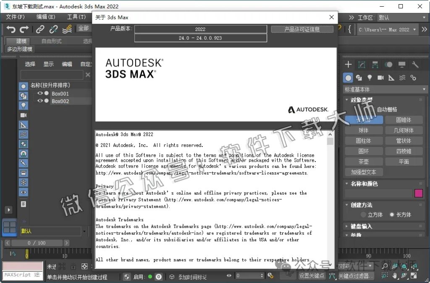This screenshot has width=430, height=283.
Task: Click the Select and Link icon
Action: 40,29
